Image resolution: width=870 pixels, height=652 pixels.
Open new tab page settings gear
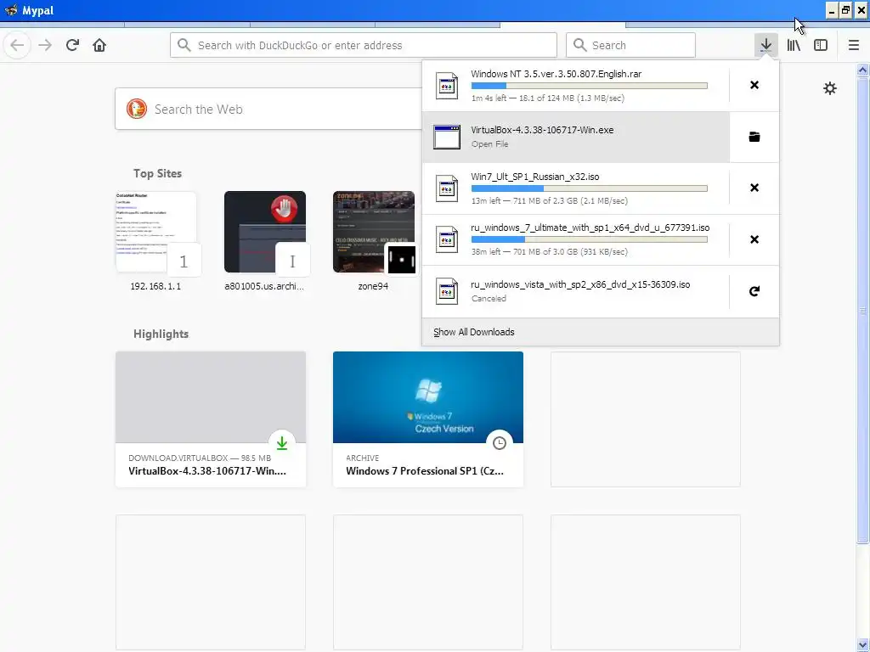point(829,88)
